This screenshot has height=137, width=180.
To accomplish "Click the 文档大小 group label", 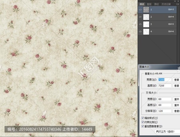I will click(x=151, y=93).
